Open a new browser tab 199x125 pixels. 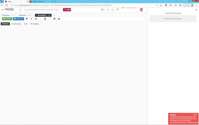click(x=56, y=1)
